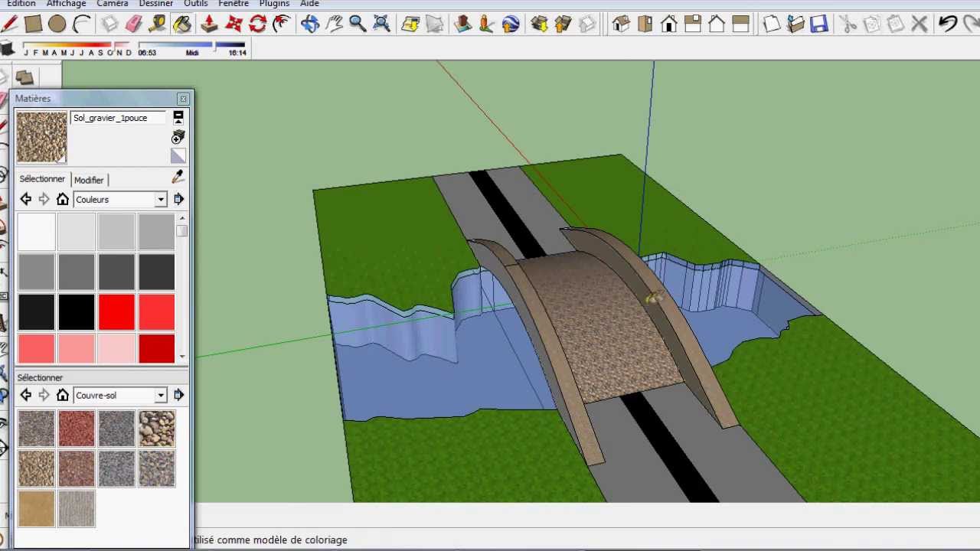The height and width of the screenshot is (551, 980).
Task: Select the Rectangle drawing tool
Action: (x=33, y=24)
